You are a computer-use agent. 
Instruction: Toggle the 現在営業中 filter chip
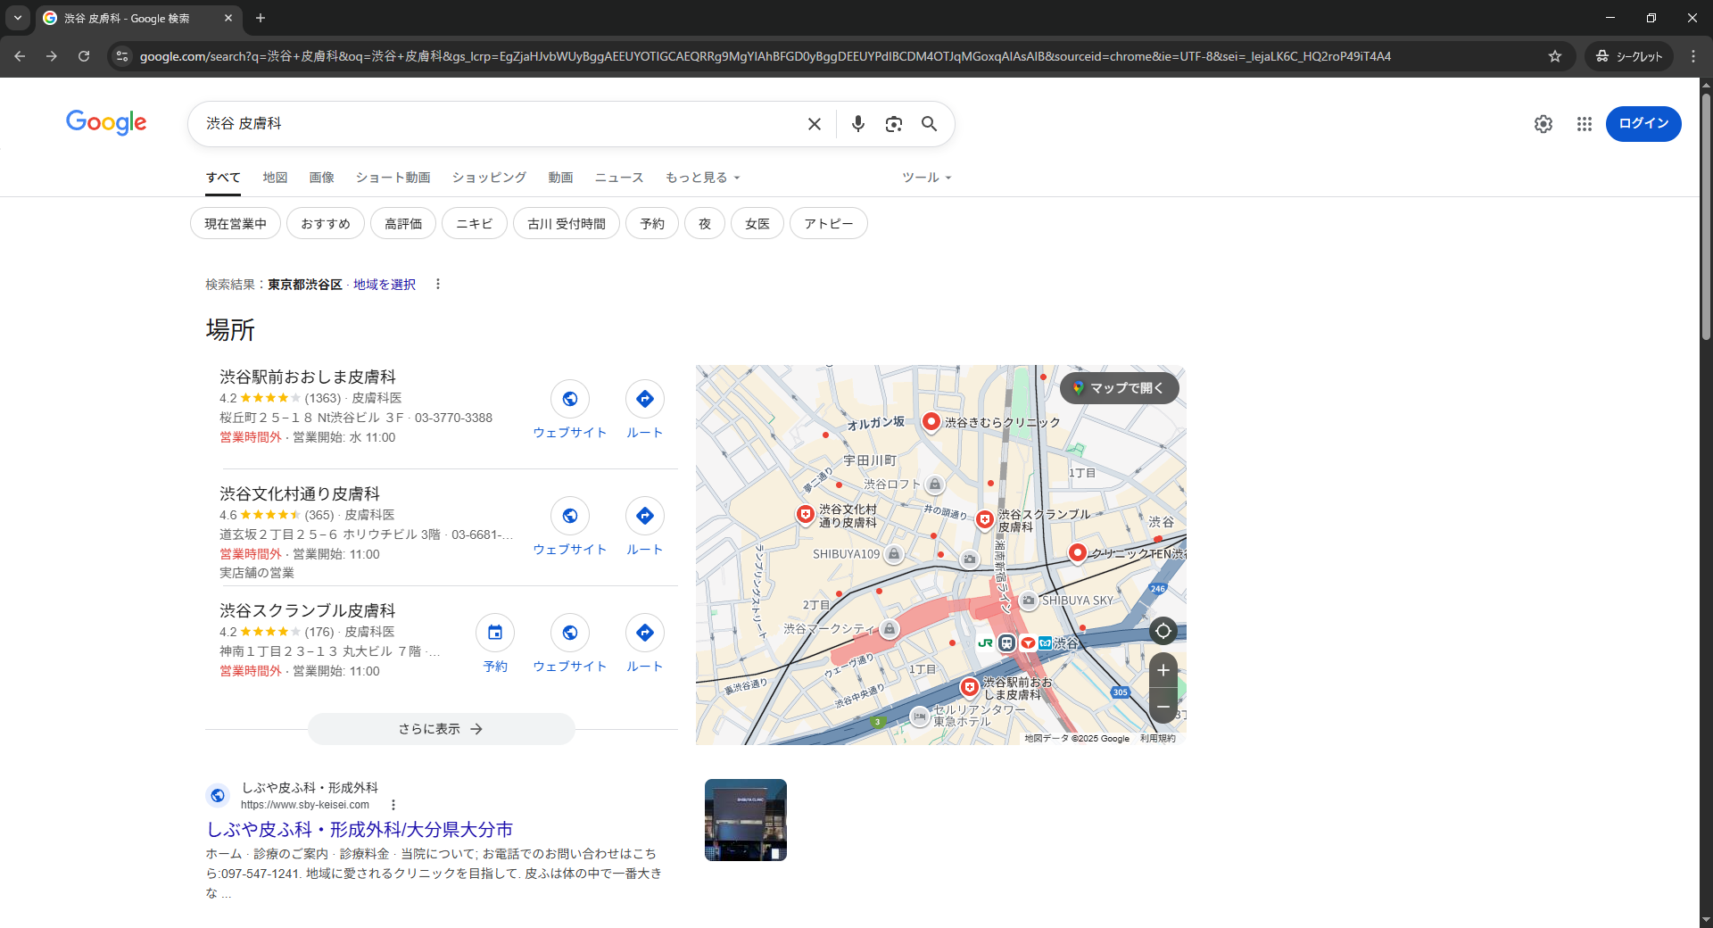(236, 223)
